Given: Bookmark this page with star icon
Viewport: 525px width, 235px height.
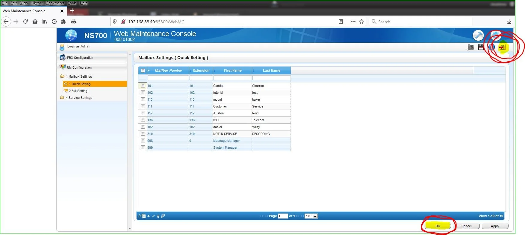Looking at the screenshot, I should pos(361,21).
